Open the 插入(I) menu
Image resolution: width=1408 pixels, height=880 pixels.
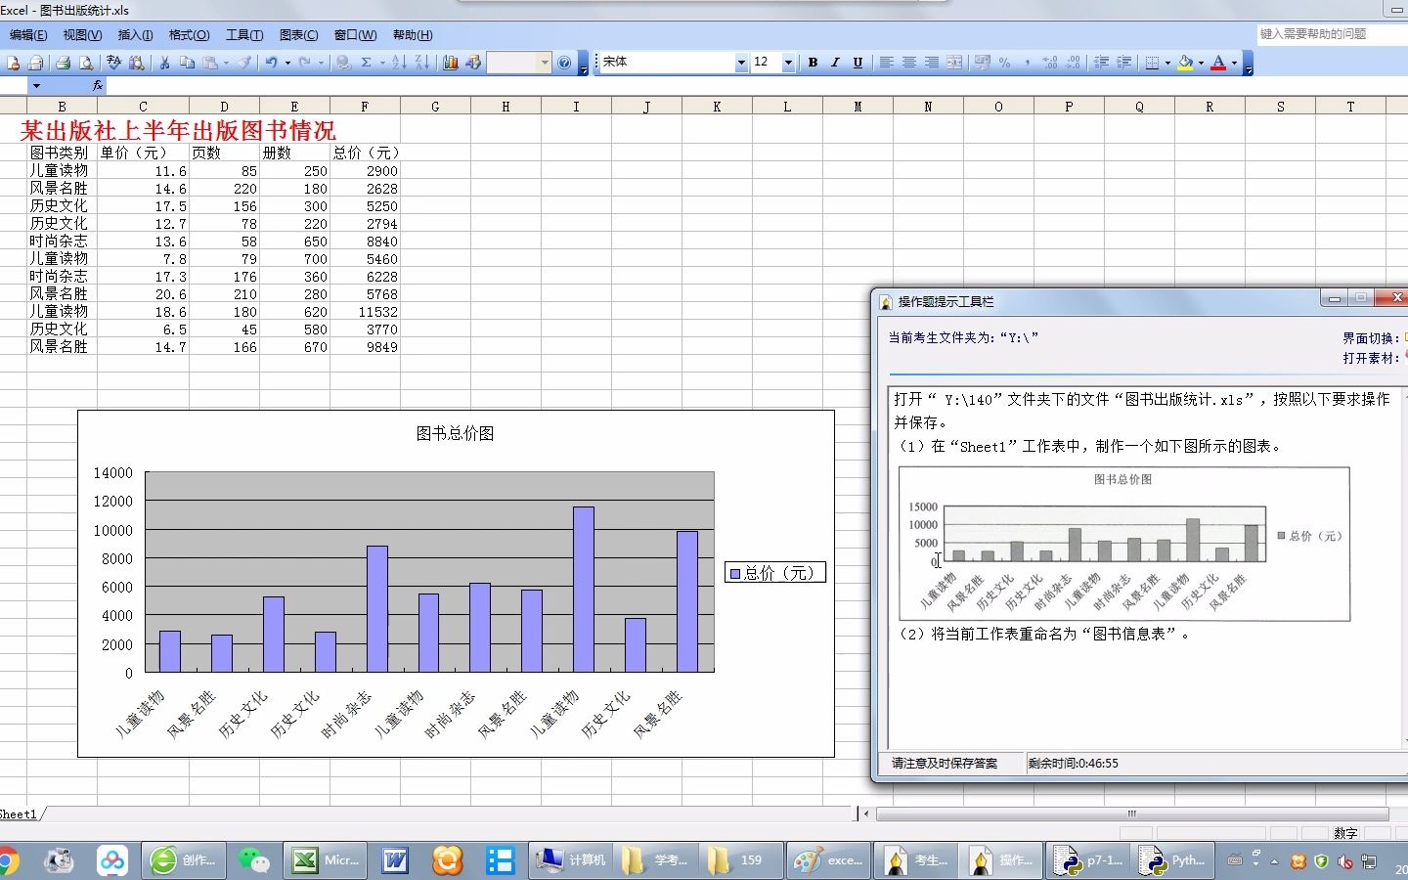(135, 35)
